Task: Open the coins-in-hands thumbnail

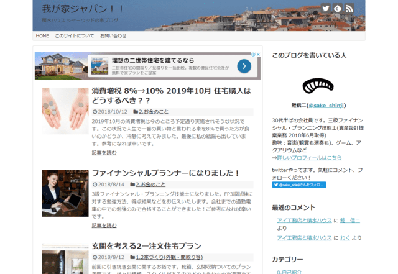Action: click(x=65, y=111)
